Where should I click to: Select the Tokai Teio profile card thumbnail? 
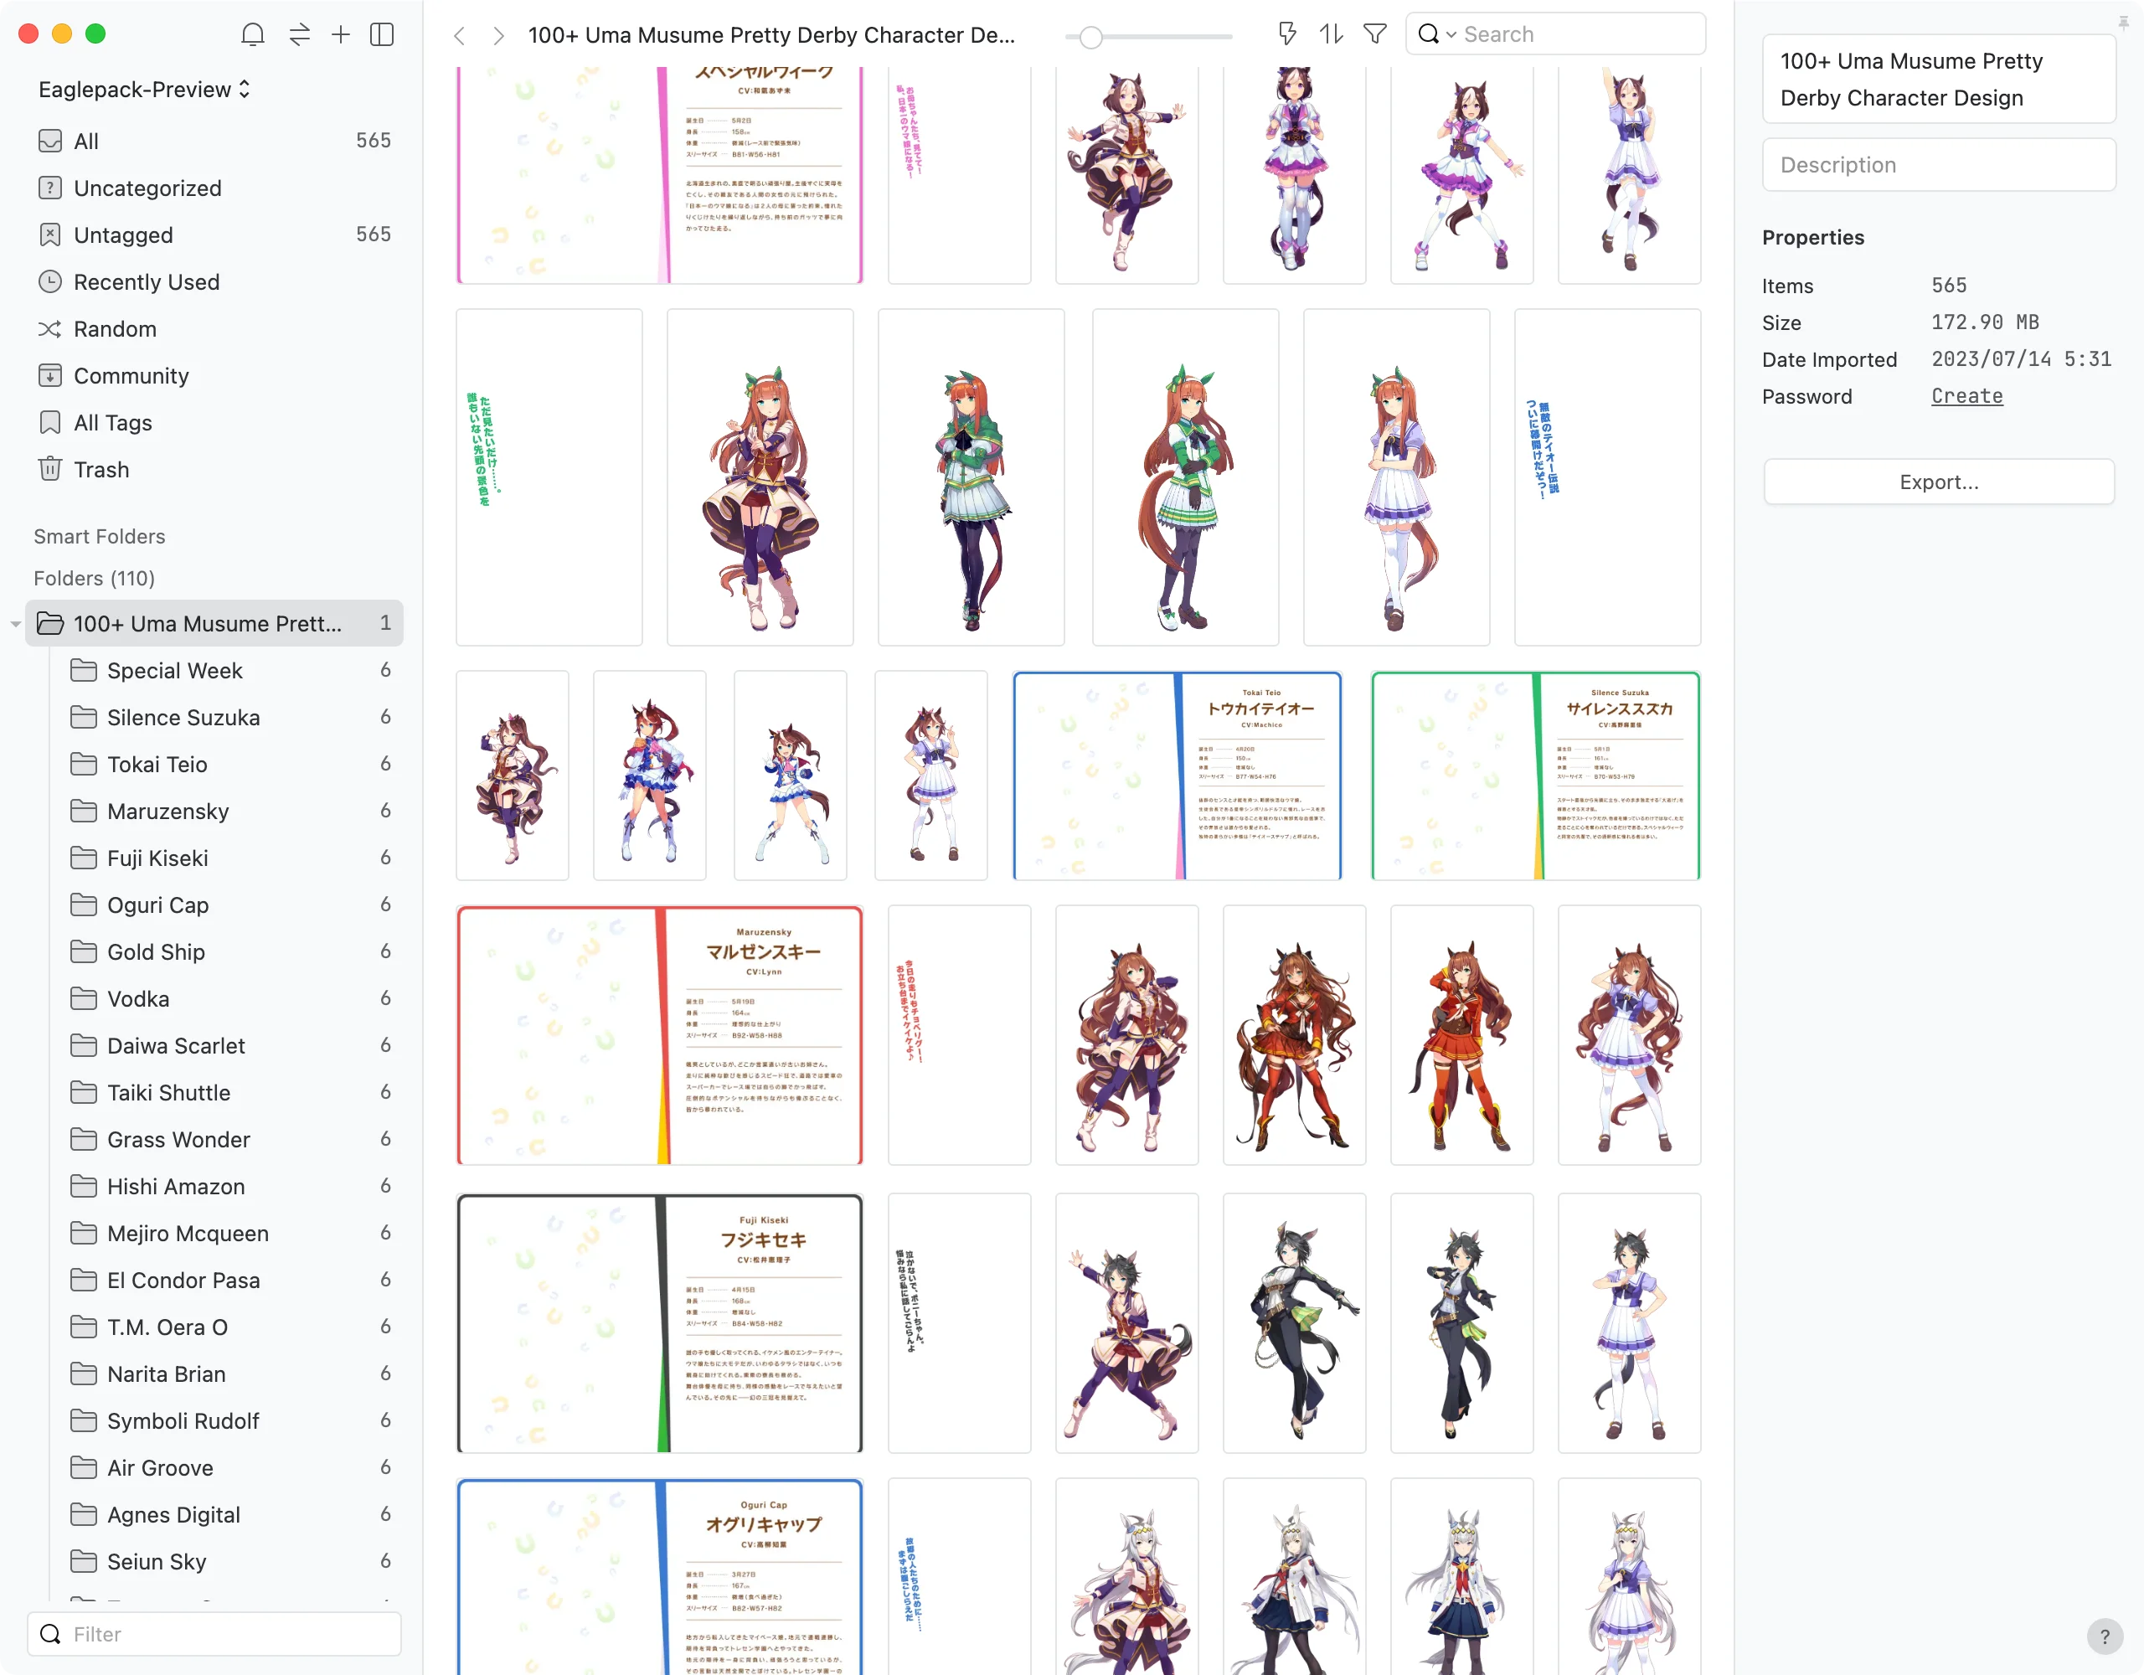[x=1177, y=776]
